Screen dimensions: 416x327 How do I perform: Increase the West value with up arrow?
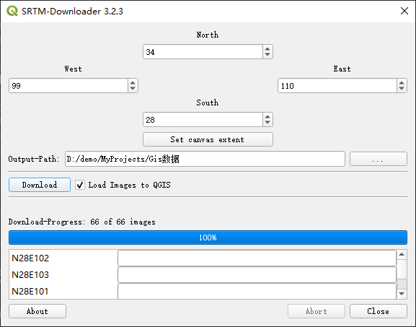pos(133,82)
